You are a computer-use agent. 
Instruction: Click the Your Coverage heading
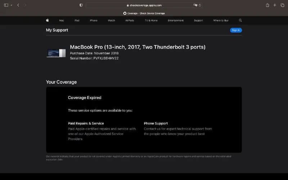click(x=61, y=82)
